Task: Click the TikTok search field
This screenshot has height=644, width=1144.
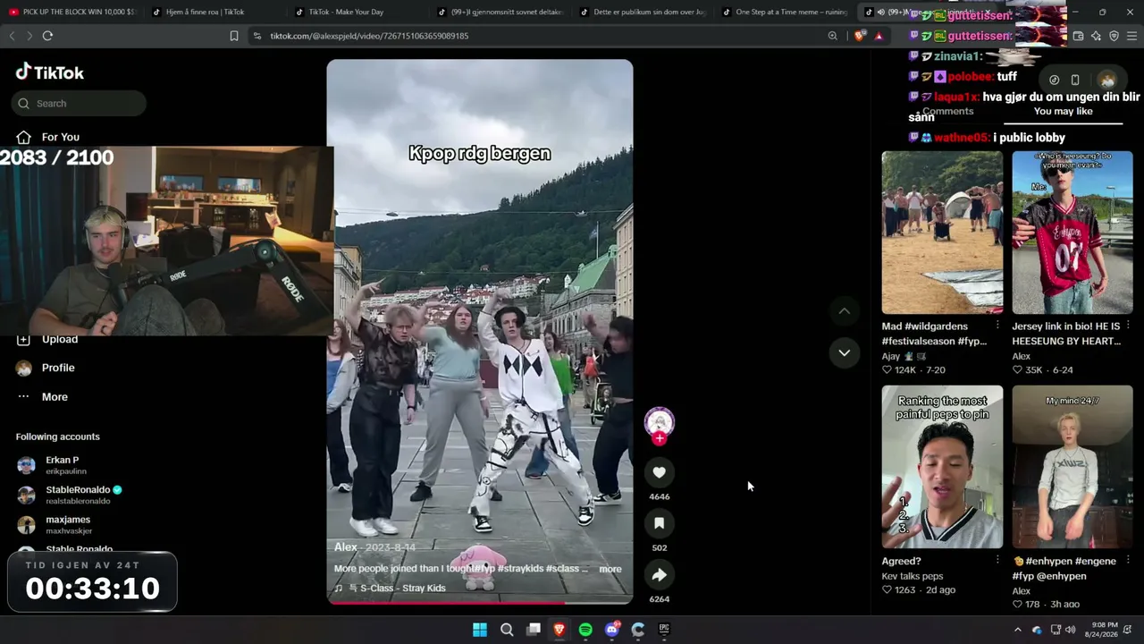Action: [79, 104]
